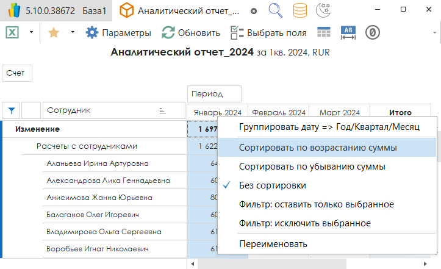Click sort indicator in Сотрудник field header
This screenshot has width=441, height=269.
coord(162,110)
